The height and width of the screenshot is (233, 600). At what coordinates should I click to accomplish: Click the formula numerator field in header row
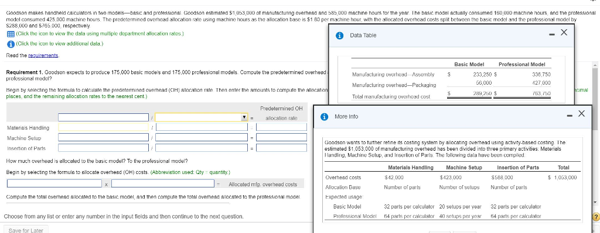tap(103, 117)
